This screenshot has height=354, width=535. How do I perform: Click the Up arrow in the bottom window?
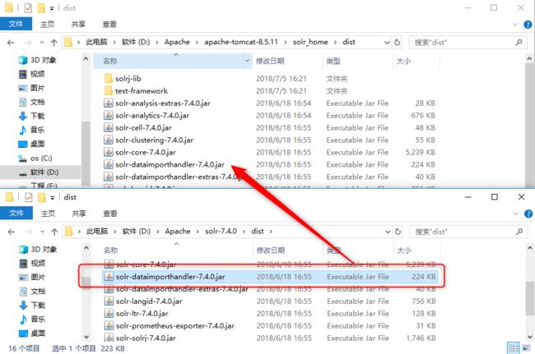click(x=54, y=232)
